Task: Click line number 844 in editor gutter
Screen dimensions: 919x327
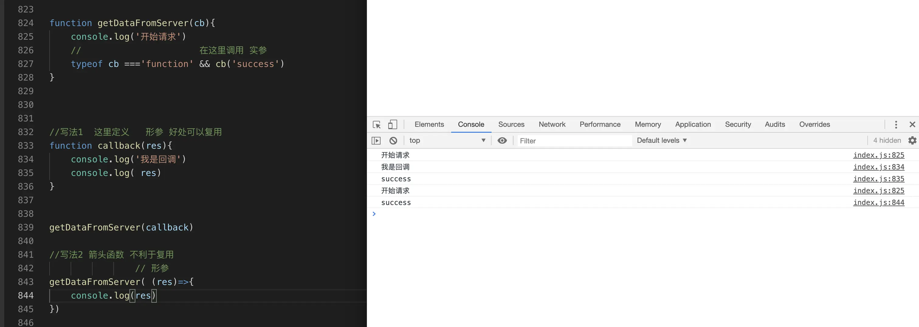Action: click(x=26, y=295)
